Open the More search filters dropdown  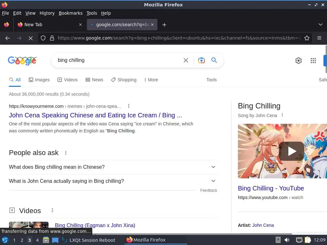point(151,80)
